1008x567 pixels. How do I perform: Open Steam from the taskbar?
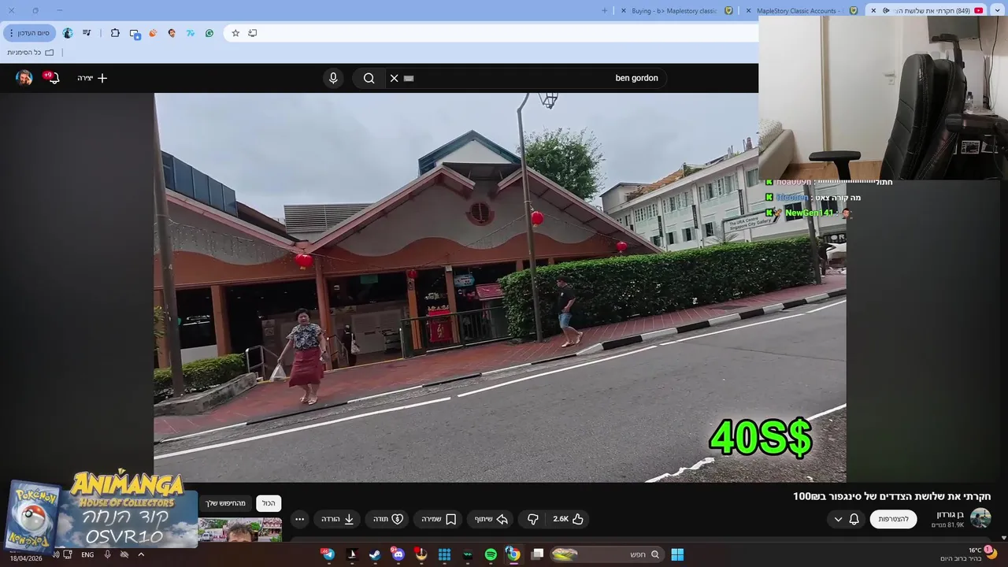tap(375, 554)
